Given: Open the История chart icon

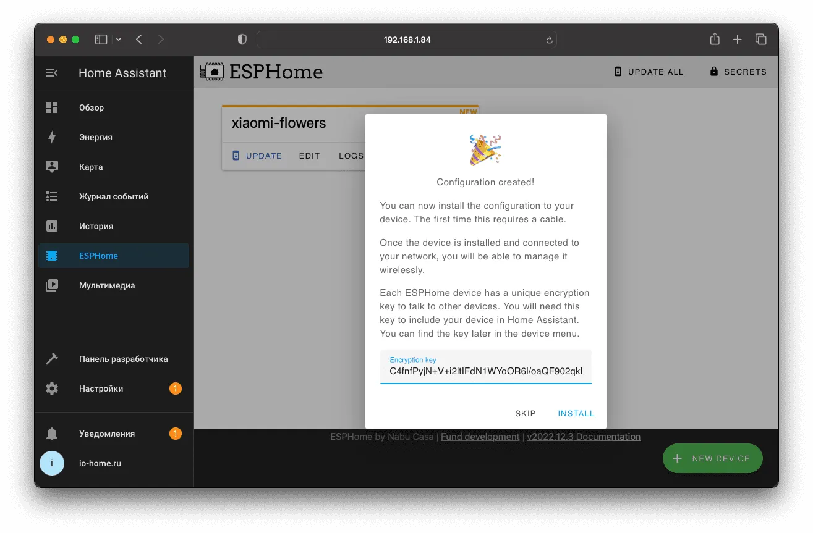Looking at the screenshot, I should (52, 226).
